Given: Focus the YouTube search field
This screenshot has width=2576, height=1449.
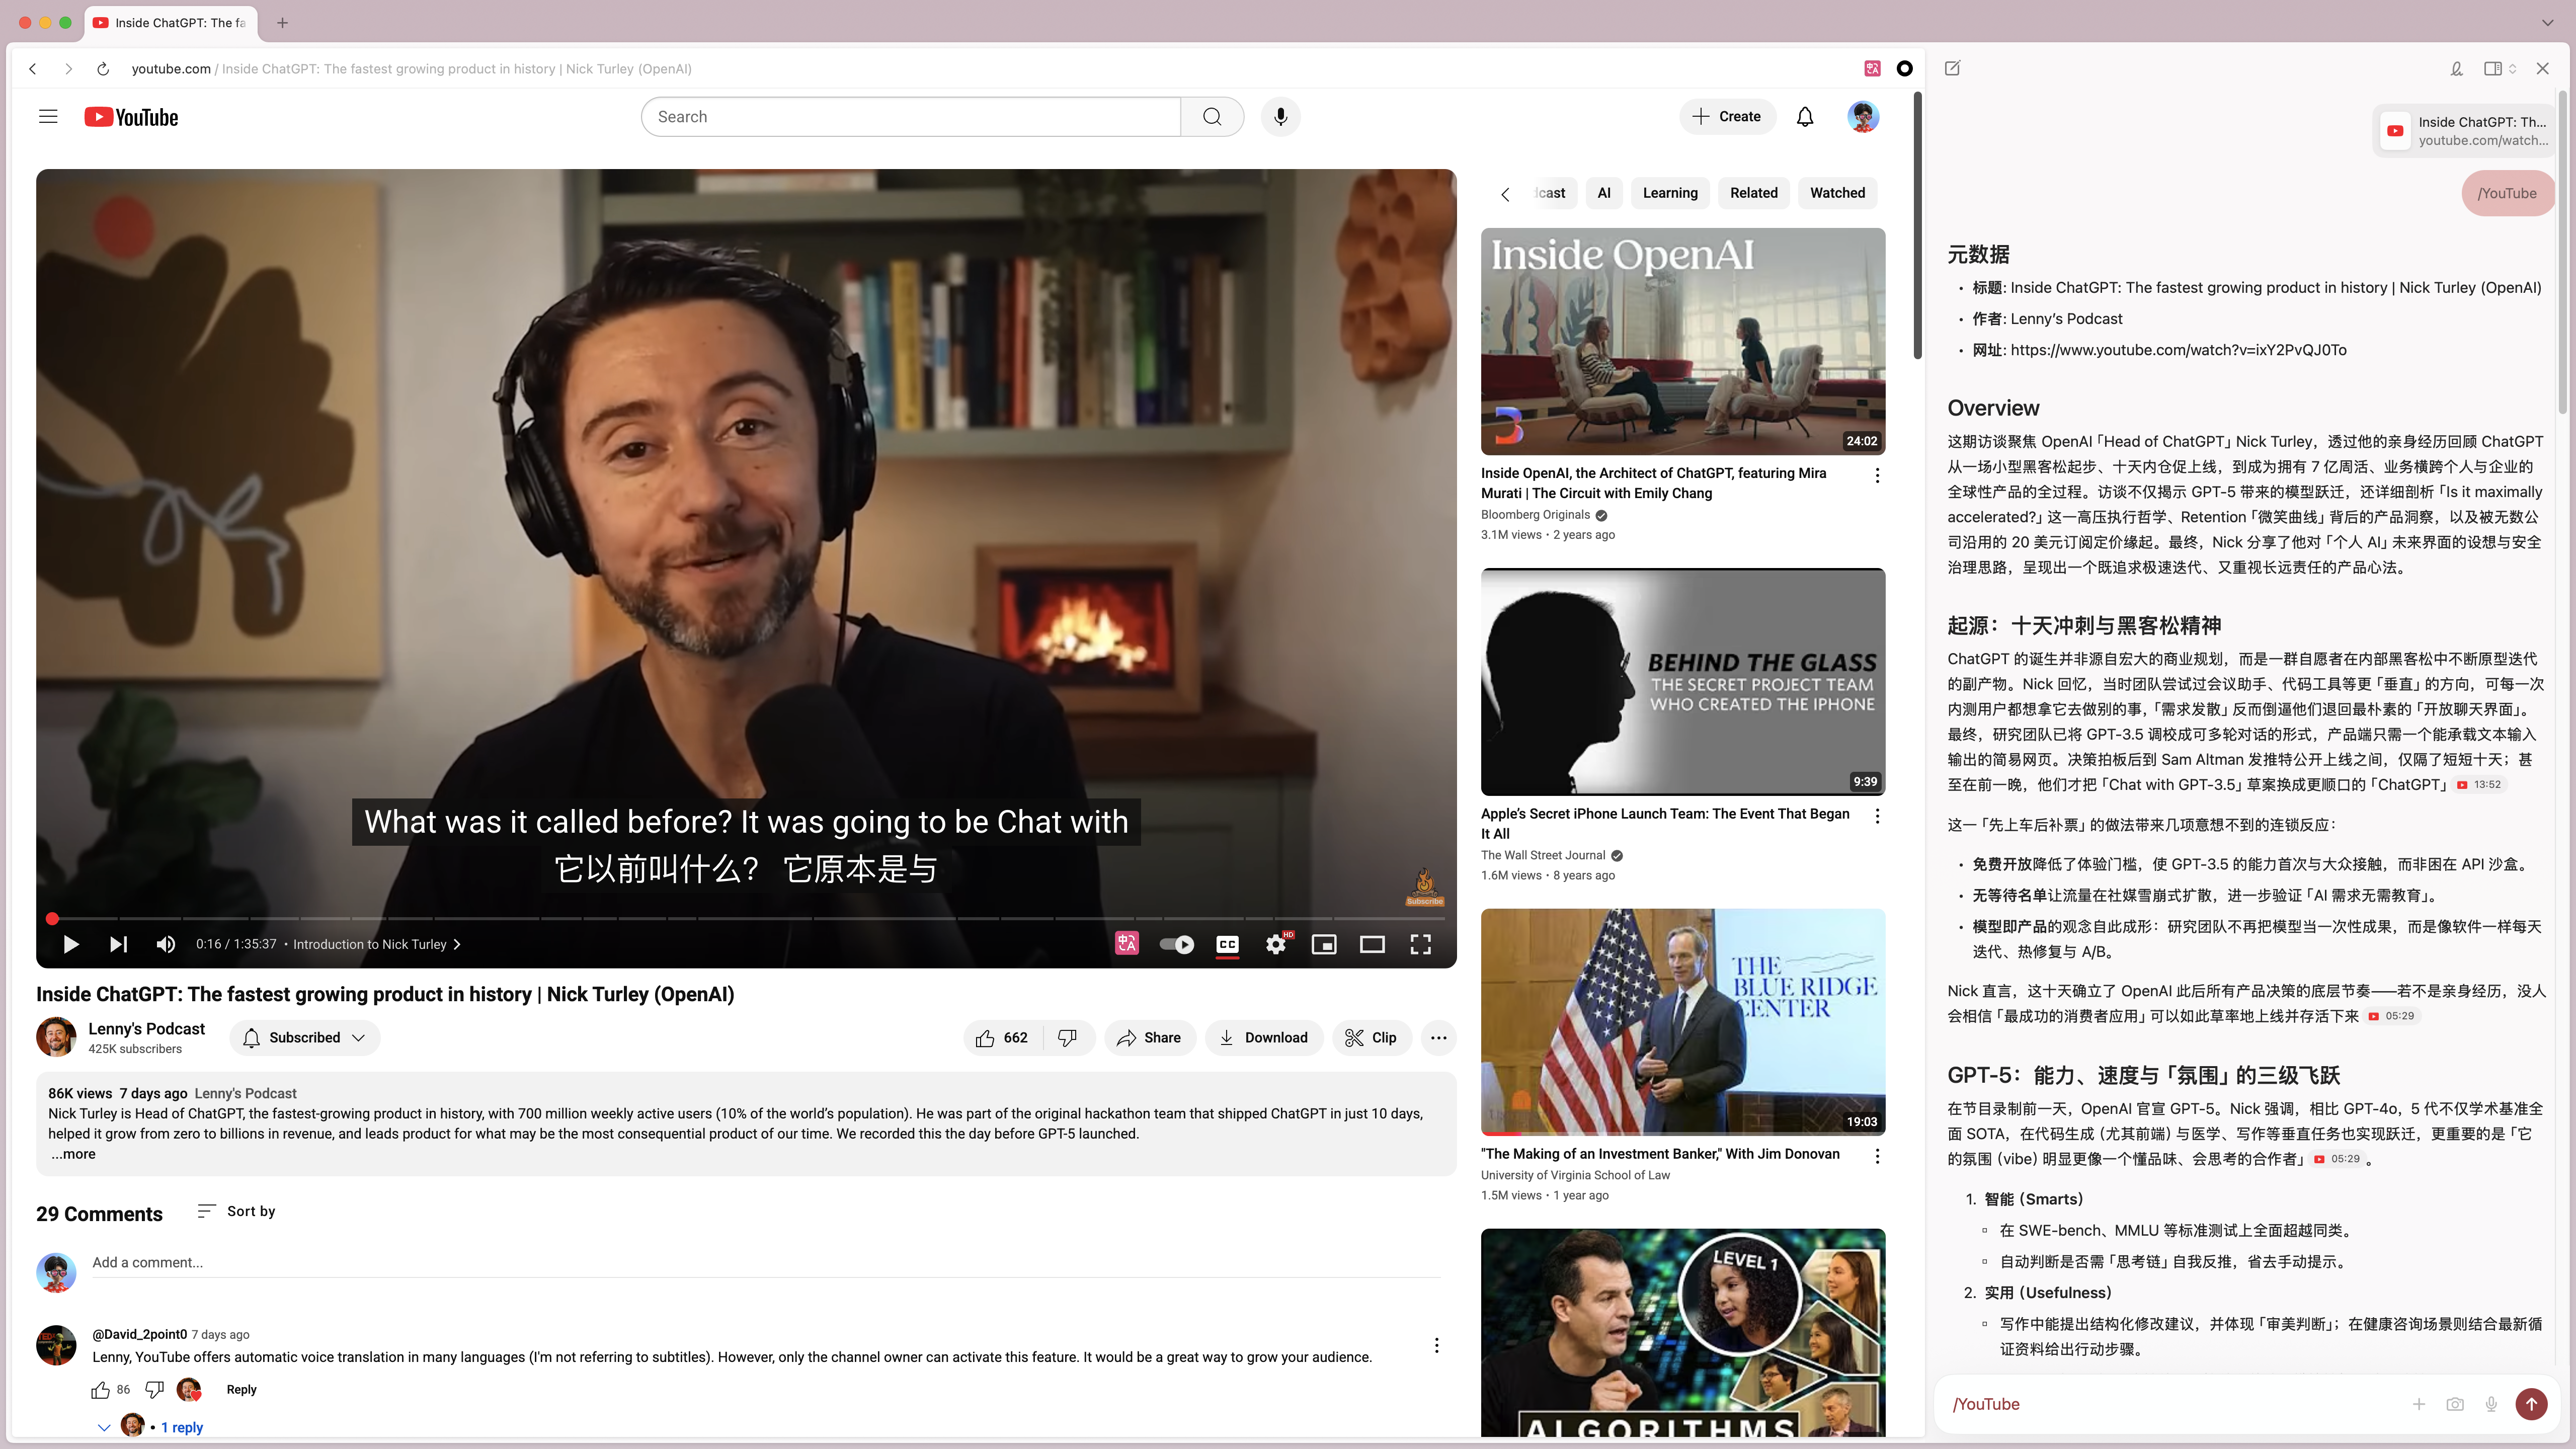Looking at the screenshot, I should click(x=911, y=117).
